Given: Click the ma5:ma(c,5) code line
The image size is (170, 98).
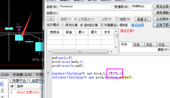Looking at the screenshot, I should click(63, 58).
